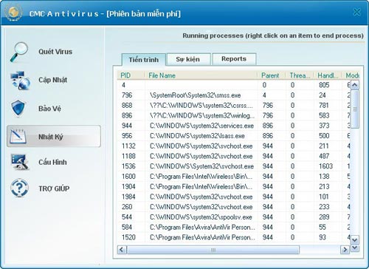Screen dimensions: 369x269
Task: Select svchost.exe with PID 1188
Action: coord(234,156)
